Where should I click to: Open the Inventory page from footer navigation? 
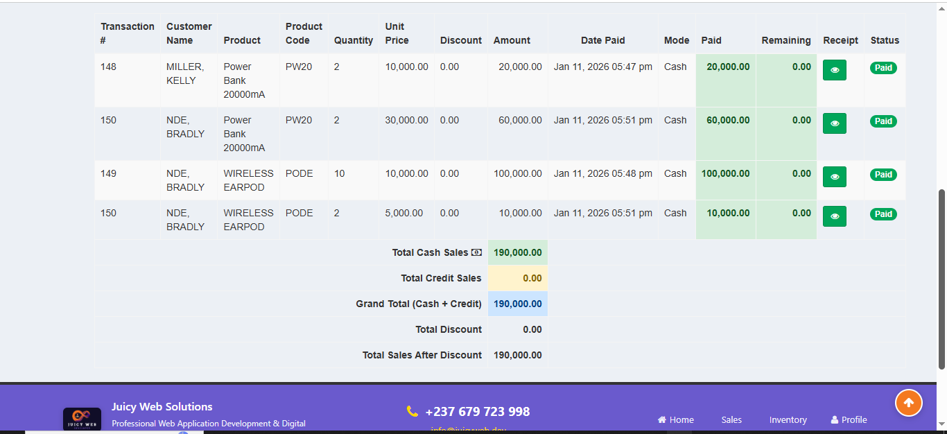pos(788,419)
